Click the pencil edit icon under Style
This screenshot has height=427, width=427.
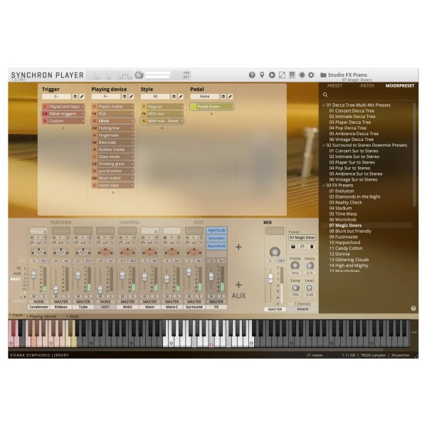181,96
